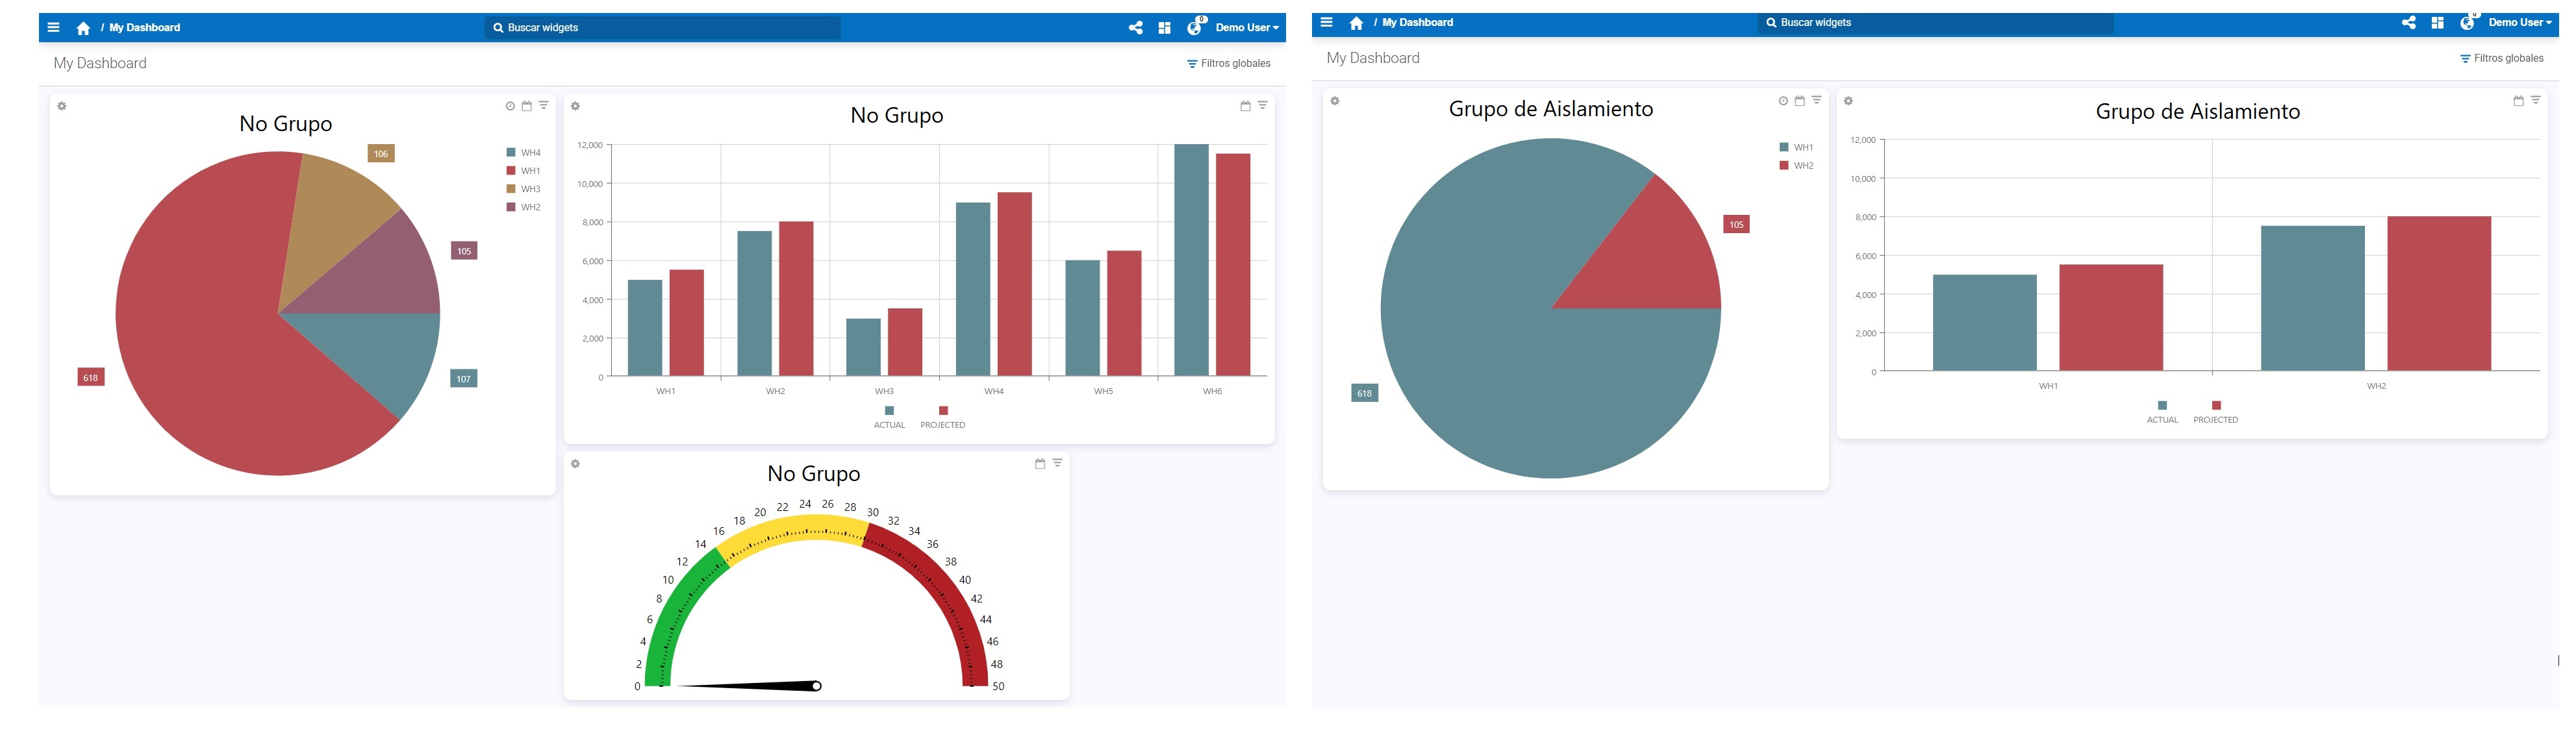Viewport: 2576px width, 731px height.
Task: Click calendar icon on Grupo de Aislamiento pie widget
Action: (x=1799, y=101)
